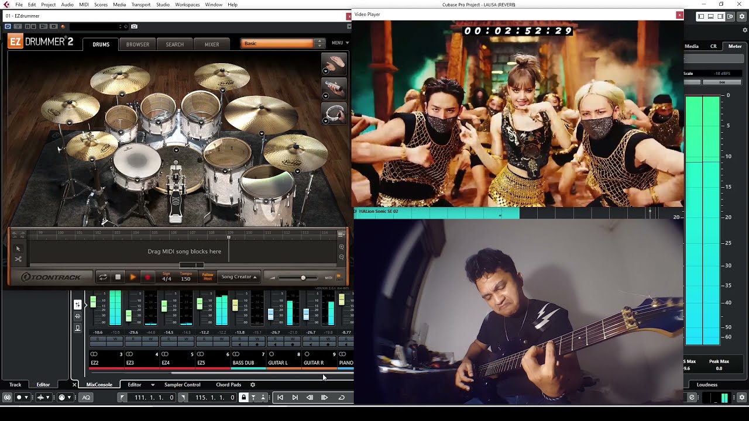Screen dimensions: 749x421
Task: Click the plugin snapshot camera icon
Action: tap(134, 26)
